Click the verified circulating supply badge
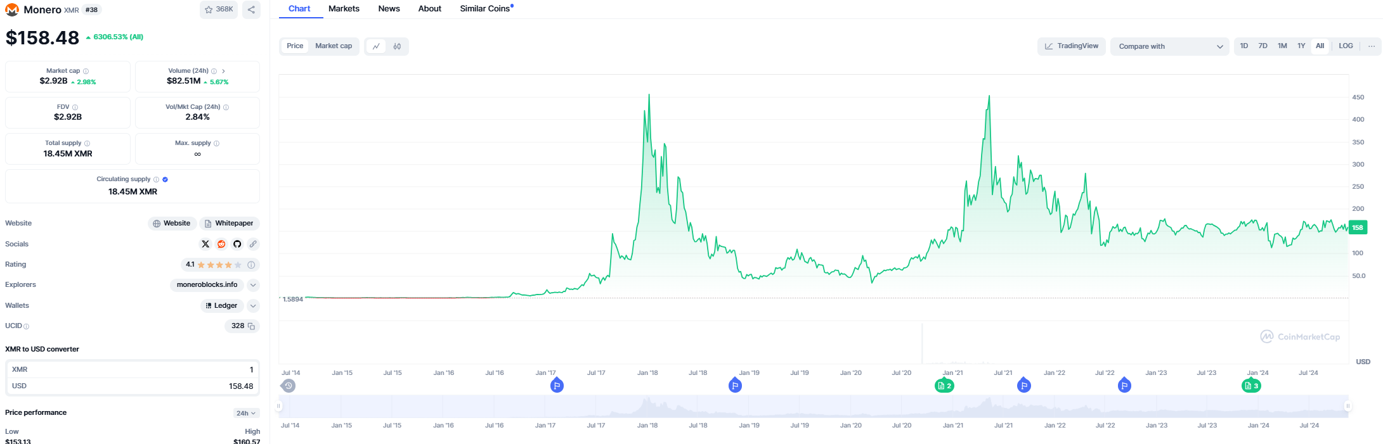The image size is (1383, 444). [x=166, y=179]
